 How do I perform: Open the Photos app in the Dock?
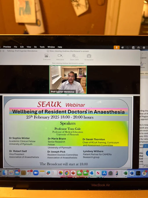pyautogui.click(x=61, y=173)
